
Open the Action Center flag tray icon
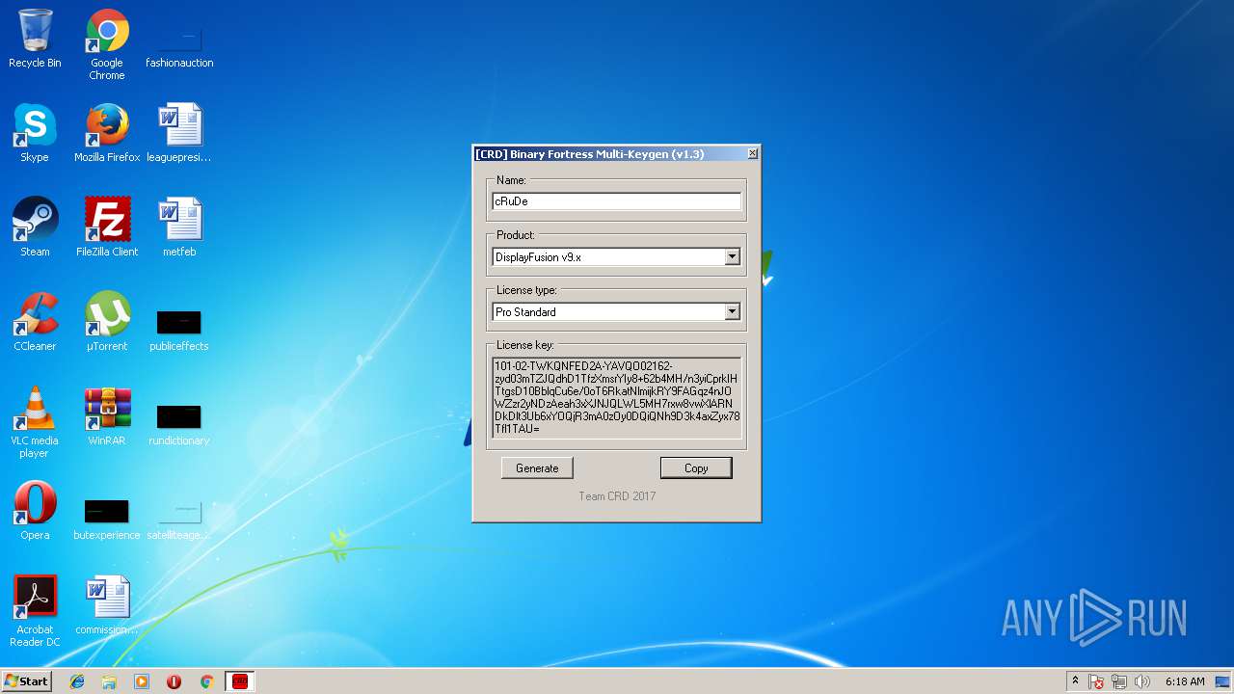[x=1097, y=681]
